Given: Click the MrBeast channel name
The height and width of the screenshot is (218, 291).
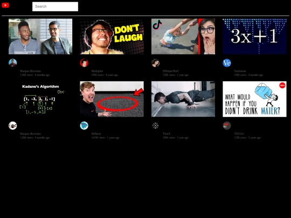Looking at the screenshot, I should [96, 133].
